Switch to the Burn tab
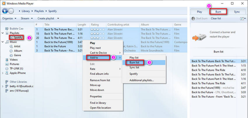 coord(218,12)
